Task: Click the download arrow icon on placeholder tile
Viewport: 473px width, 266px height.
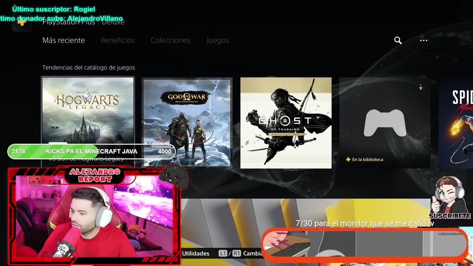Action: coord(421,87)
